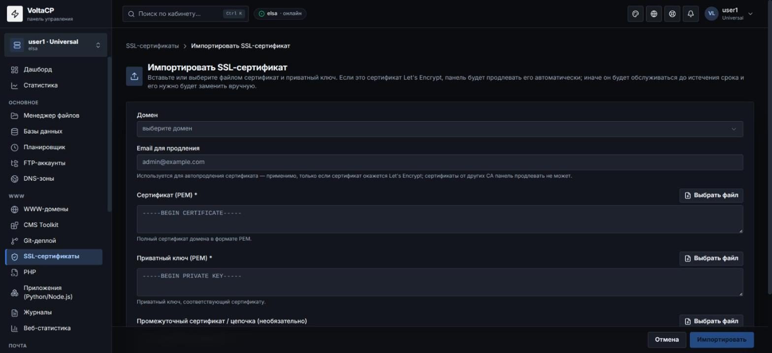Open the user1 profile dropdown chevron
772x353 pixels.
(750, 14)
